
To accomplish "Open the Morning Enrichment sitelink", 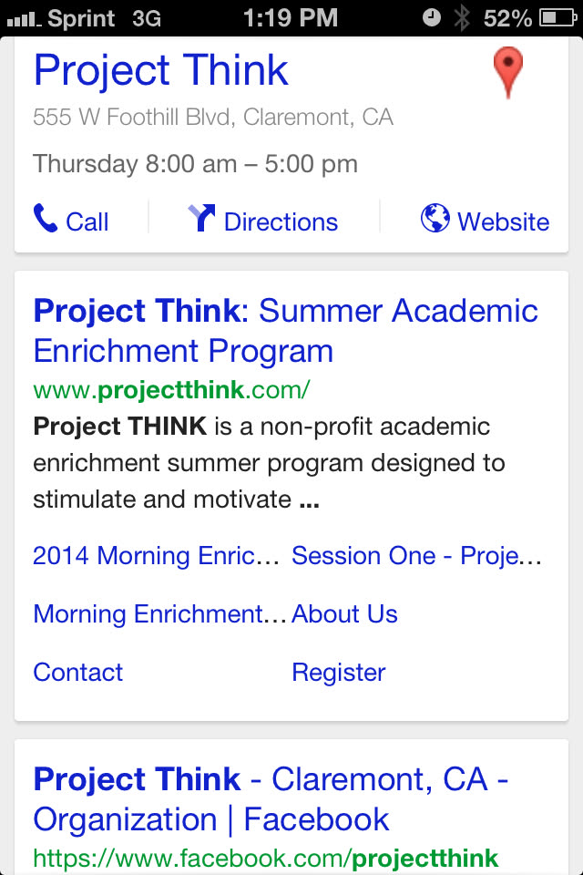I will [159, 614].
